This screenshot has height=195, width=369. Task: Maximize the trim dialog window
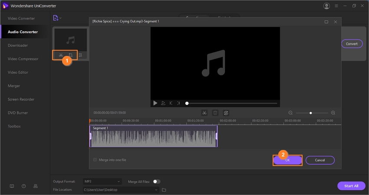pyautogui.click(x=326, y=22)
